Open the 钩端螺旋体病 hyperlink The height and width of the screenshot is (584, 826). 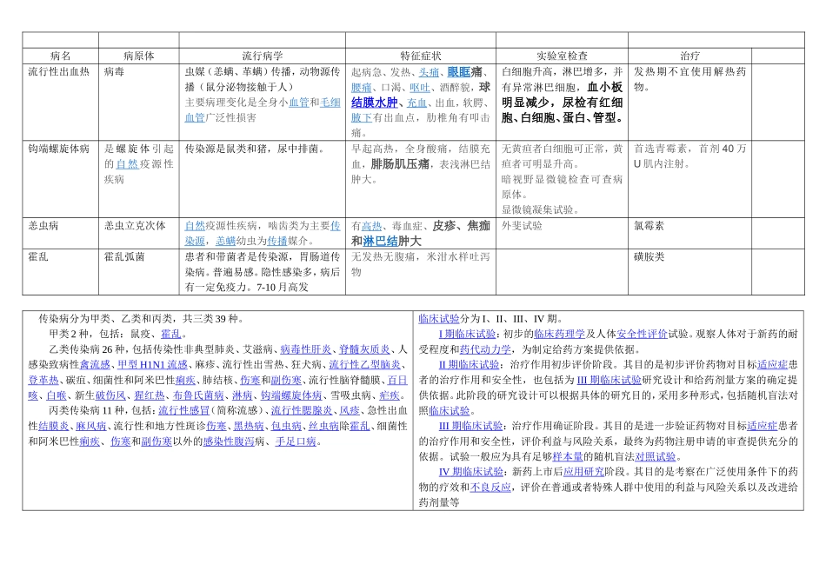pos(291,395)
